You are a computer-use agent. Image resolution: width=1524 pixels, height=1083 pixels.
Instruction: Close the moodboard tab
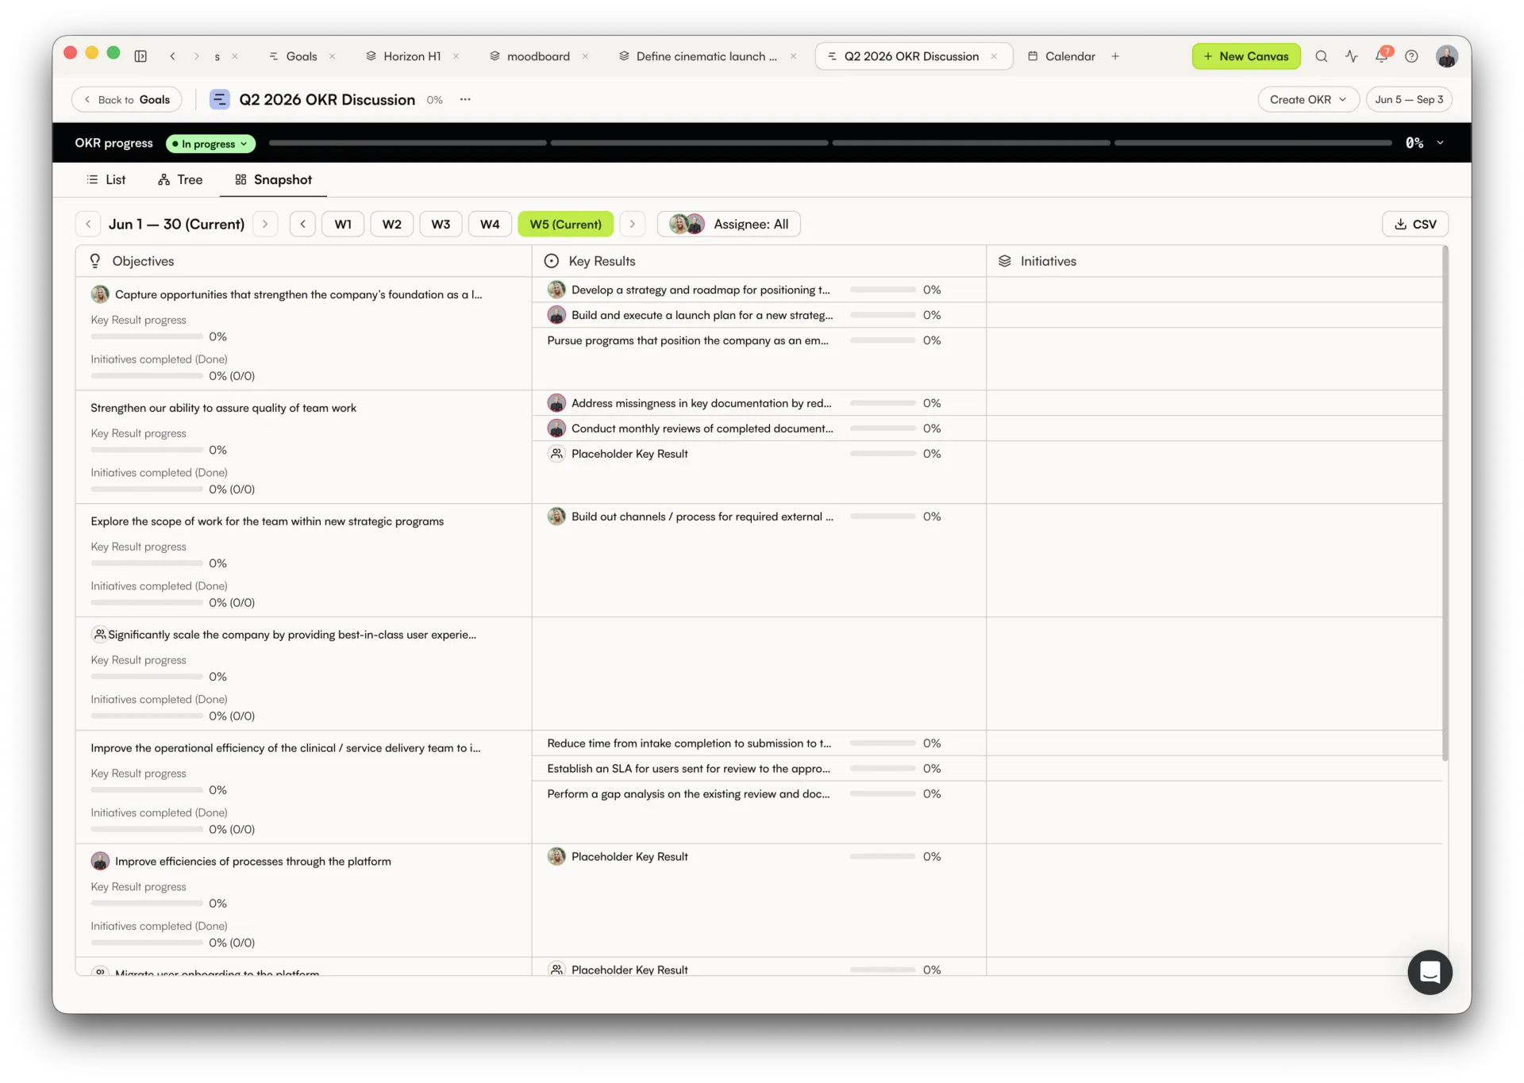pyautogui.click(x=585, y=56)
